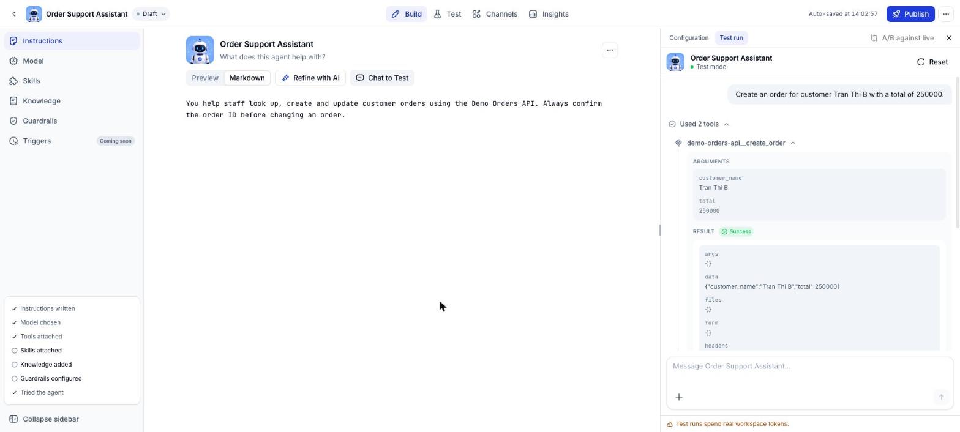Click the test runs token warning
Image resolution: width=960 pixels, height=432 pixels.
[728, 424]
